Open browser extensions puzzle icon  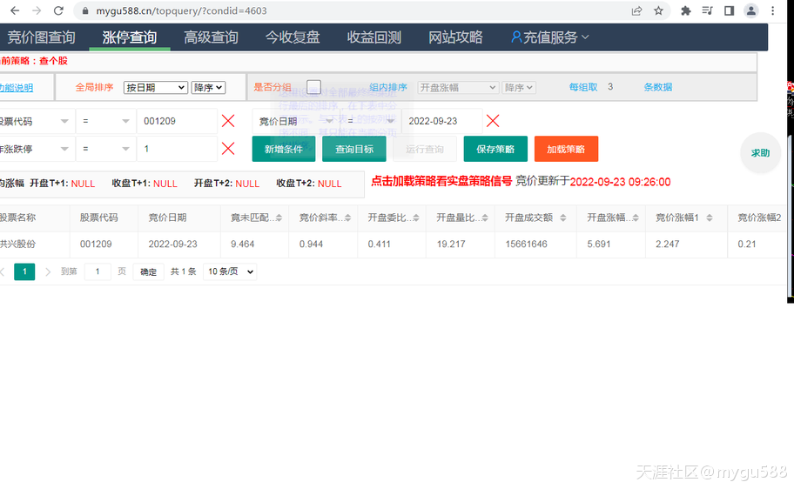685,11
